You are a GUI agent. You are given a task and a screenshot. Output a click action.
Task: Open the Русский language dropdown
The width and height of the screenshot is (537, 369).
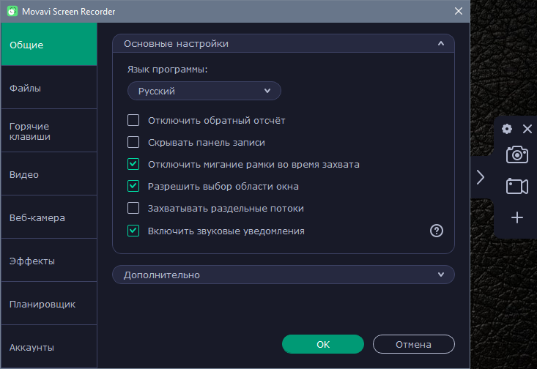[204, 91]
